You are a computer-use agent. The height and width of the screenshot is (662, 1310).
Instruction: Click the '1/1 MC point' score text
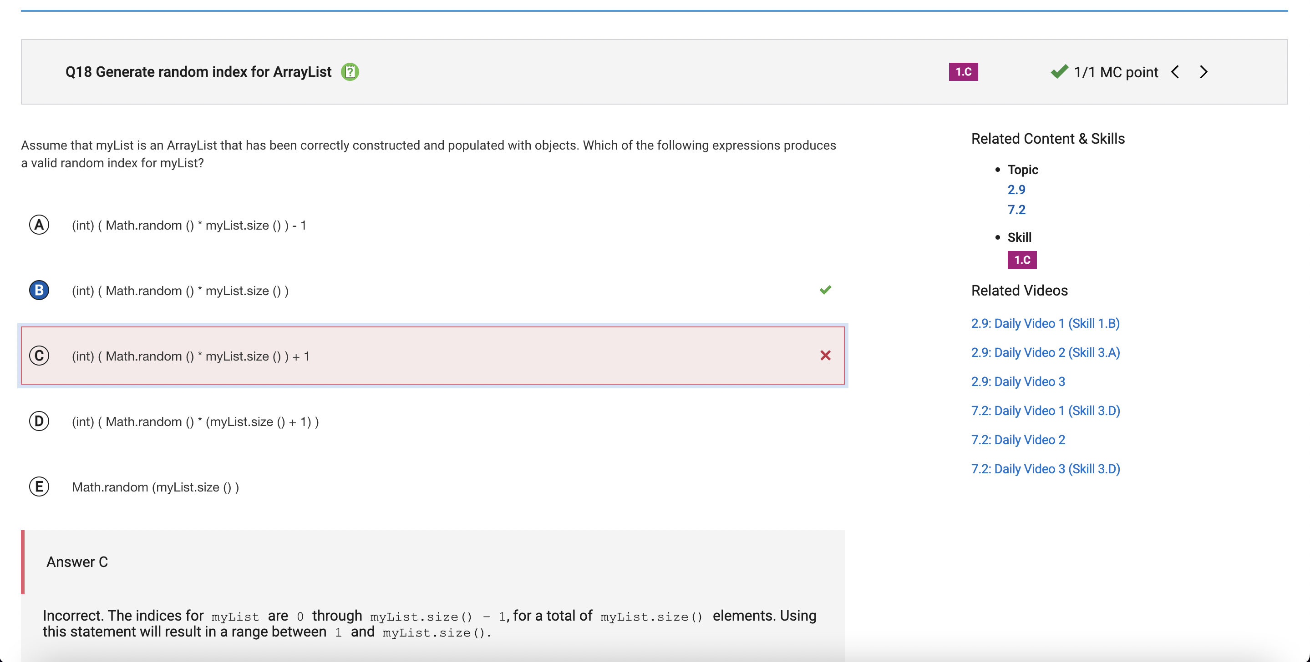click(1116, 72)
